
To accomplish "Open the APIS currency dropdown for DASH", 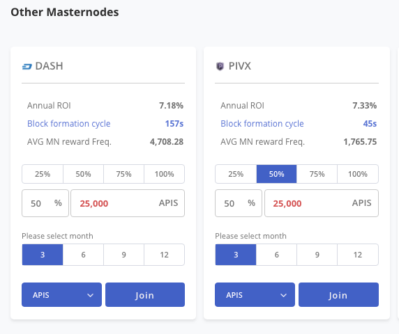I will pos(61,294).
